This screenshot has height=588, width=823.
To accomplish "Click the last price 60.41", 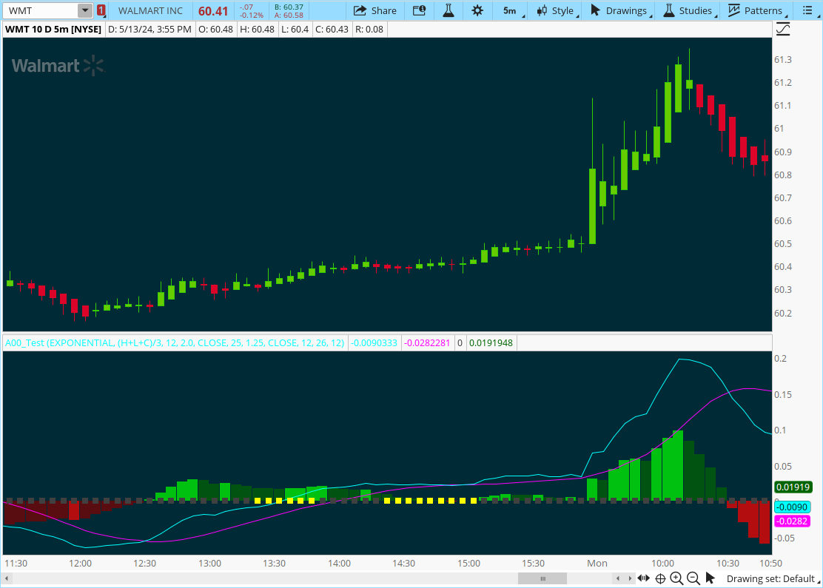I will (213, 11).
